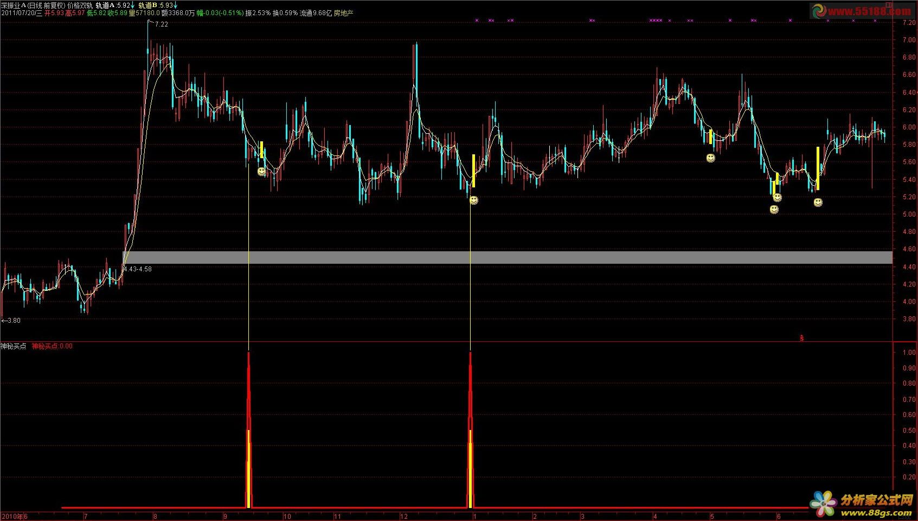Click the 3.80 lowest price label
This screenshot has height=521, width=918.
[14, 321]
